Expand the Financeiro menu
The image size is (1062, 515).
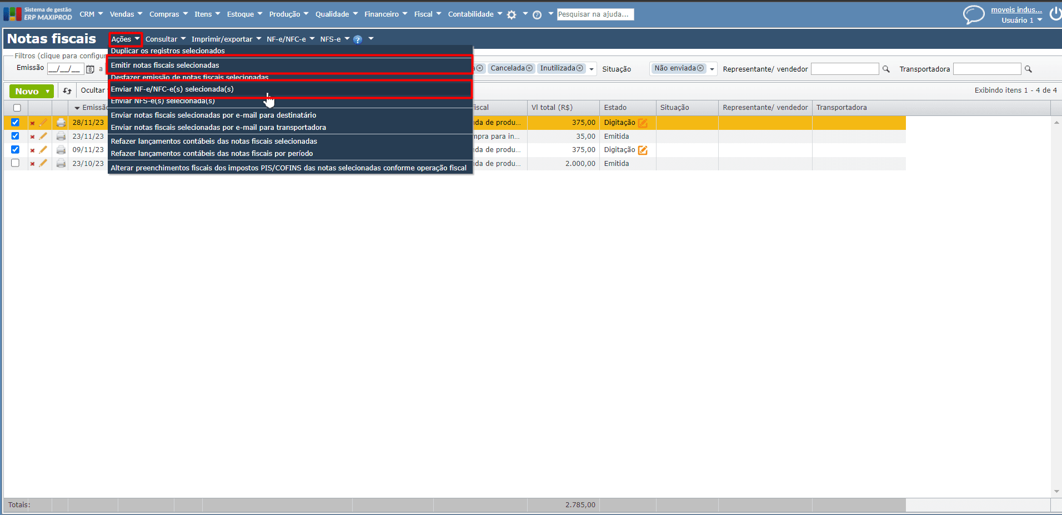386,14
